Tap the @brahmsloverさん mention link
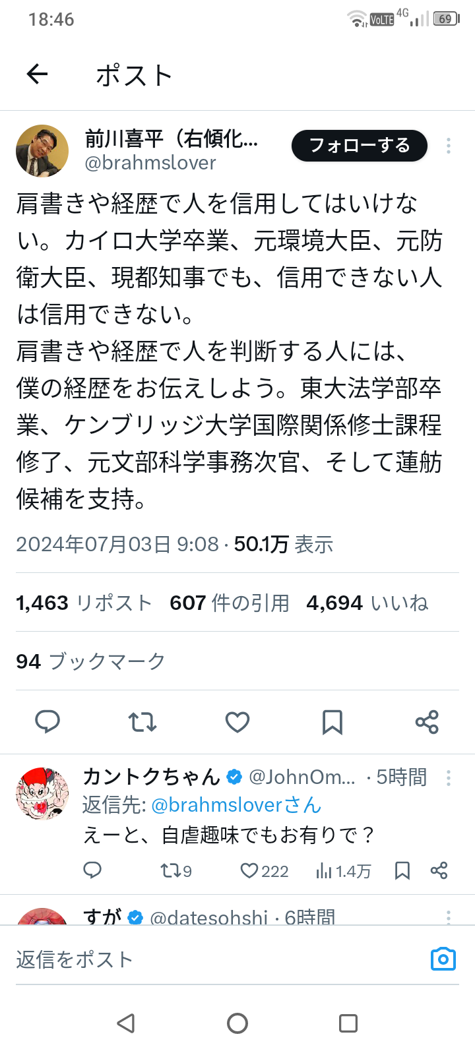This screenshot has width=475, height=1055. [236, 805]
